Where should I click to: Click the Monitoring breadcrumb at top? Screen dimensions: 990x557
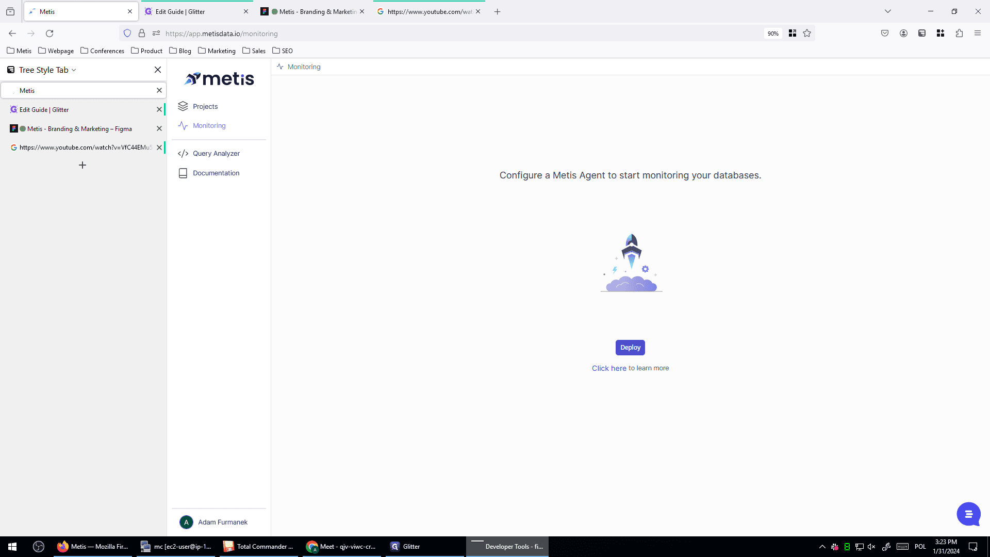click(x=304, y=67)
